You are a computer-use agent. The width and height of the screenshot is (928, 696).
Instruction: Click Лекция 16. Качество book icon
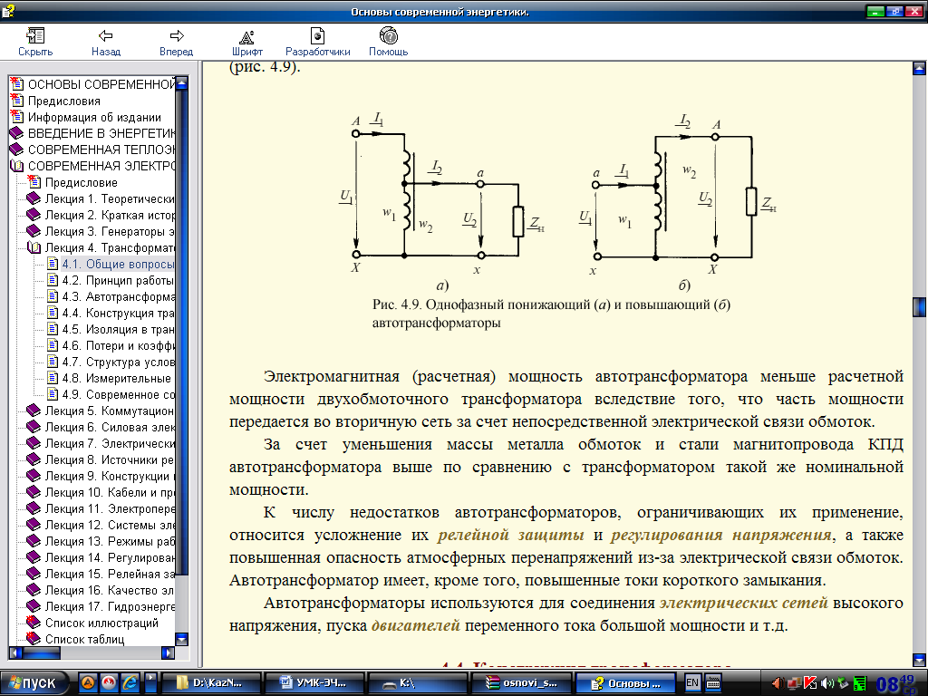coord(34,590)
